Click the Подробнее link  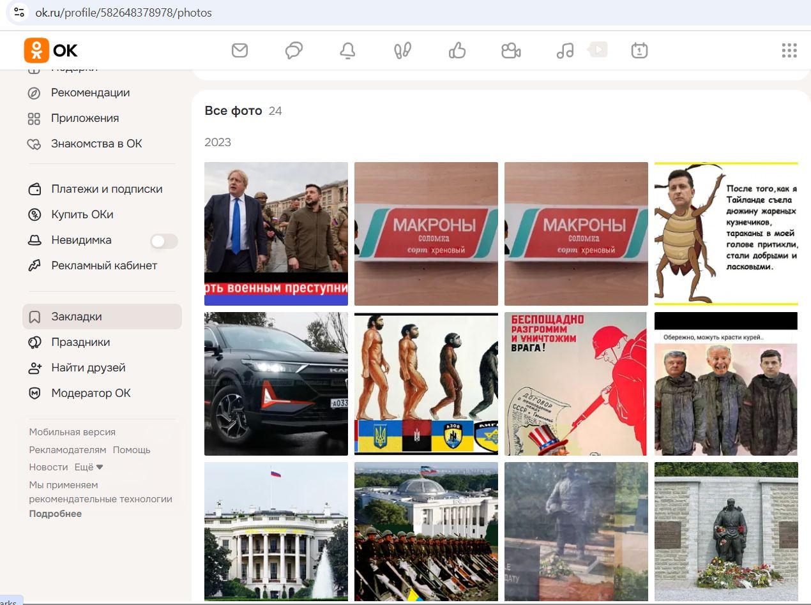pos(56,514)
